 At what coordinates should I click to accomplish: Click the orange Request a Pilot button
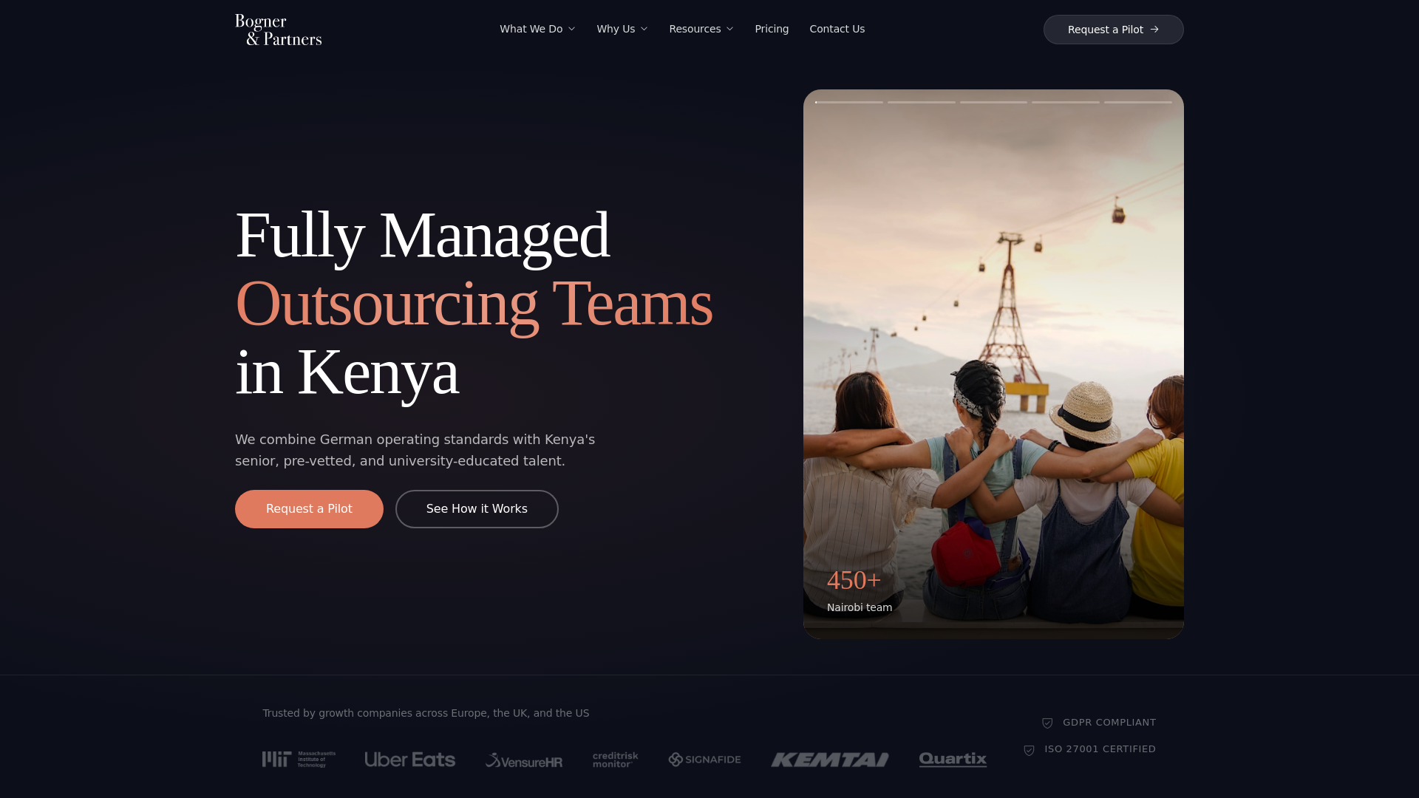tap(309, 509)
